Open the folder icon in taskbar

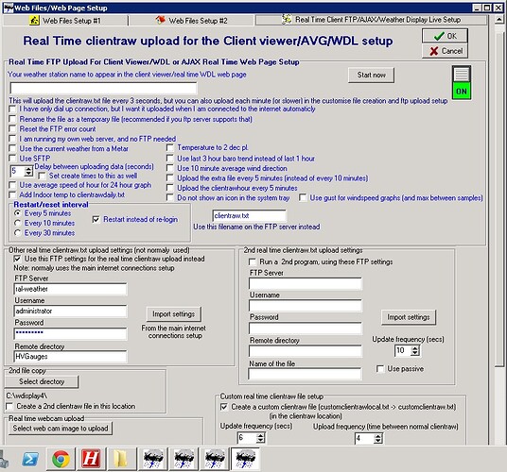pyautogui.click(x=121, y=459)
